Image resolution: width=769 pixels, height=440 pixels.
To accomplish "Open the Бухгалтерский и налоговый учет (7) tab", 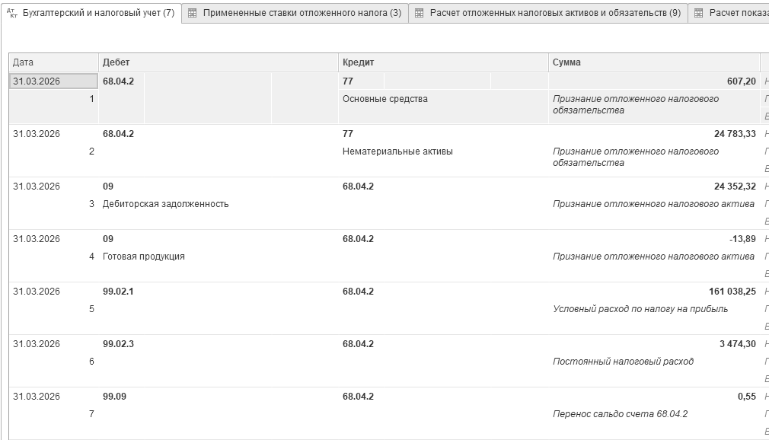I will pyautogui.click(x=98, y=13).
